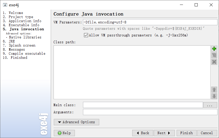
Task: Click the VM Parameters text field
Action: [150, 22]
